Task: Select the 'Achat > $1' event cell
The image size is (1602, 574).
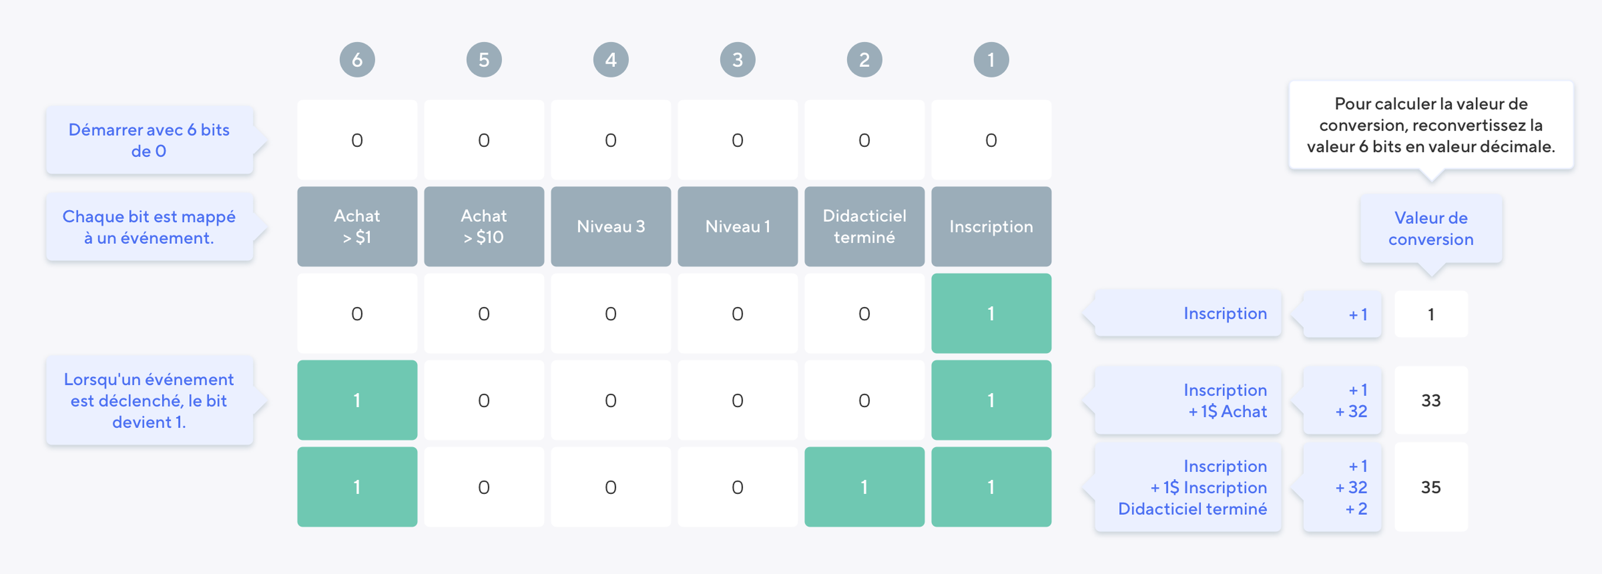Action: coord(357,226)
